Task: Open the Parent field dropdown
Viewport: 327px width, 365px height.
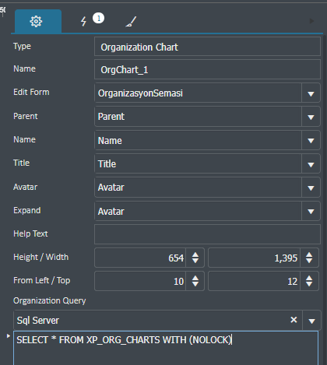Action: pyautogui.click(x=311, y=117)
